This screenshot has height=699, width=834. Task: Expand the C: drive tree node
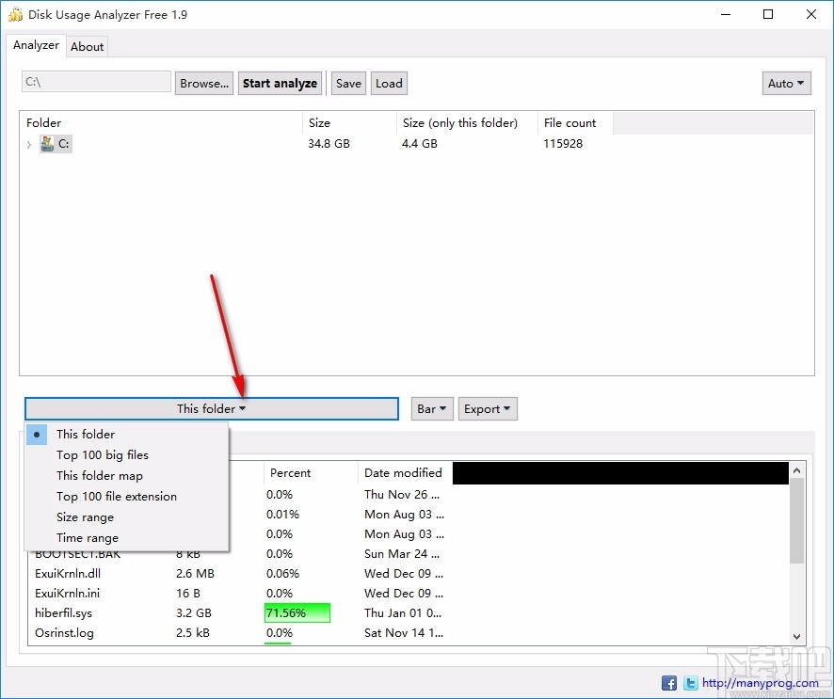(28, 144)
